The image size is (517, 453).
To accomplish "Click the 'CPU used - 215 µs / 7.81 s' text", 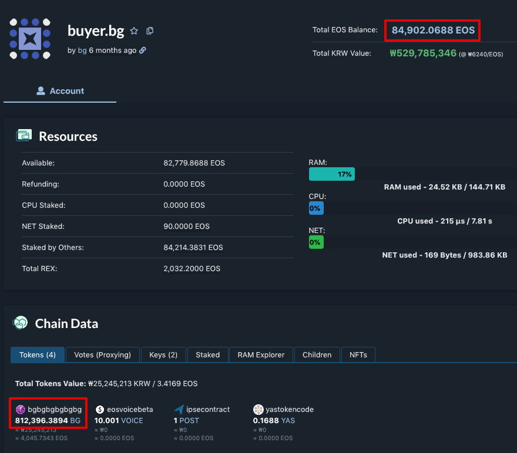I will point(445,221).
